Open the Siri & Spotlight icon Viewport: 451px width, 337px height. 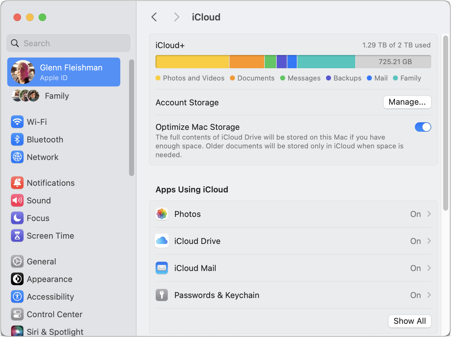pyautogui.click(x=17, y=331)
